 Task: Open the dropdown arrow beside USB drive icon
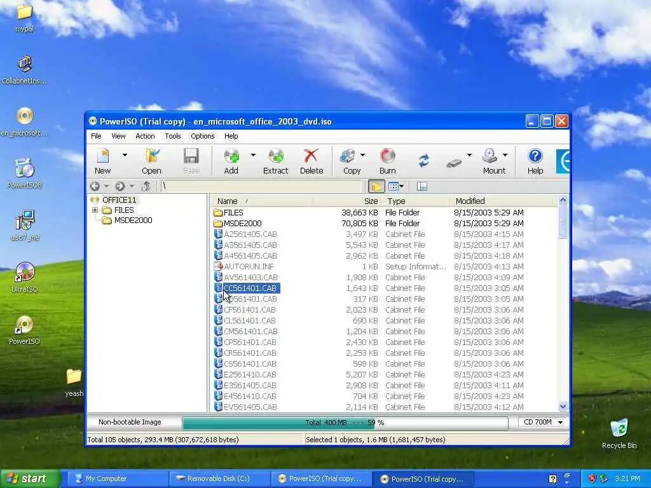[x=469, y=155]
